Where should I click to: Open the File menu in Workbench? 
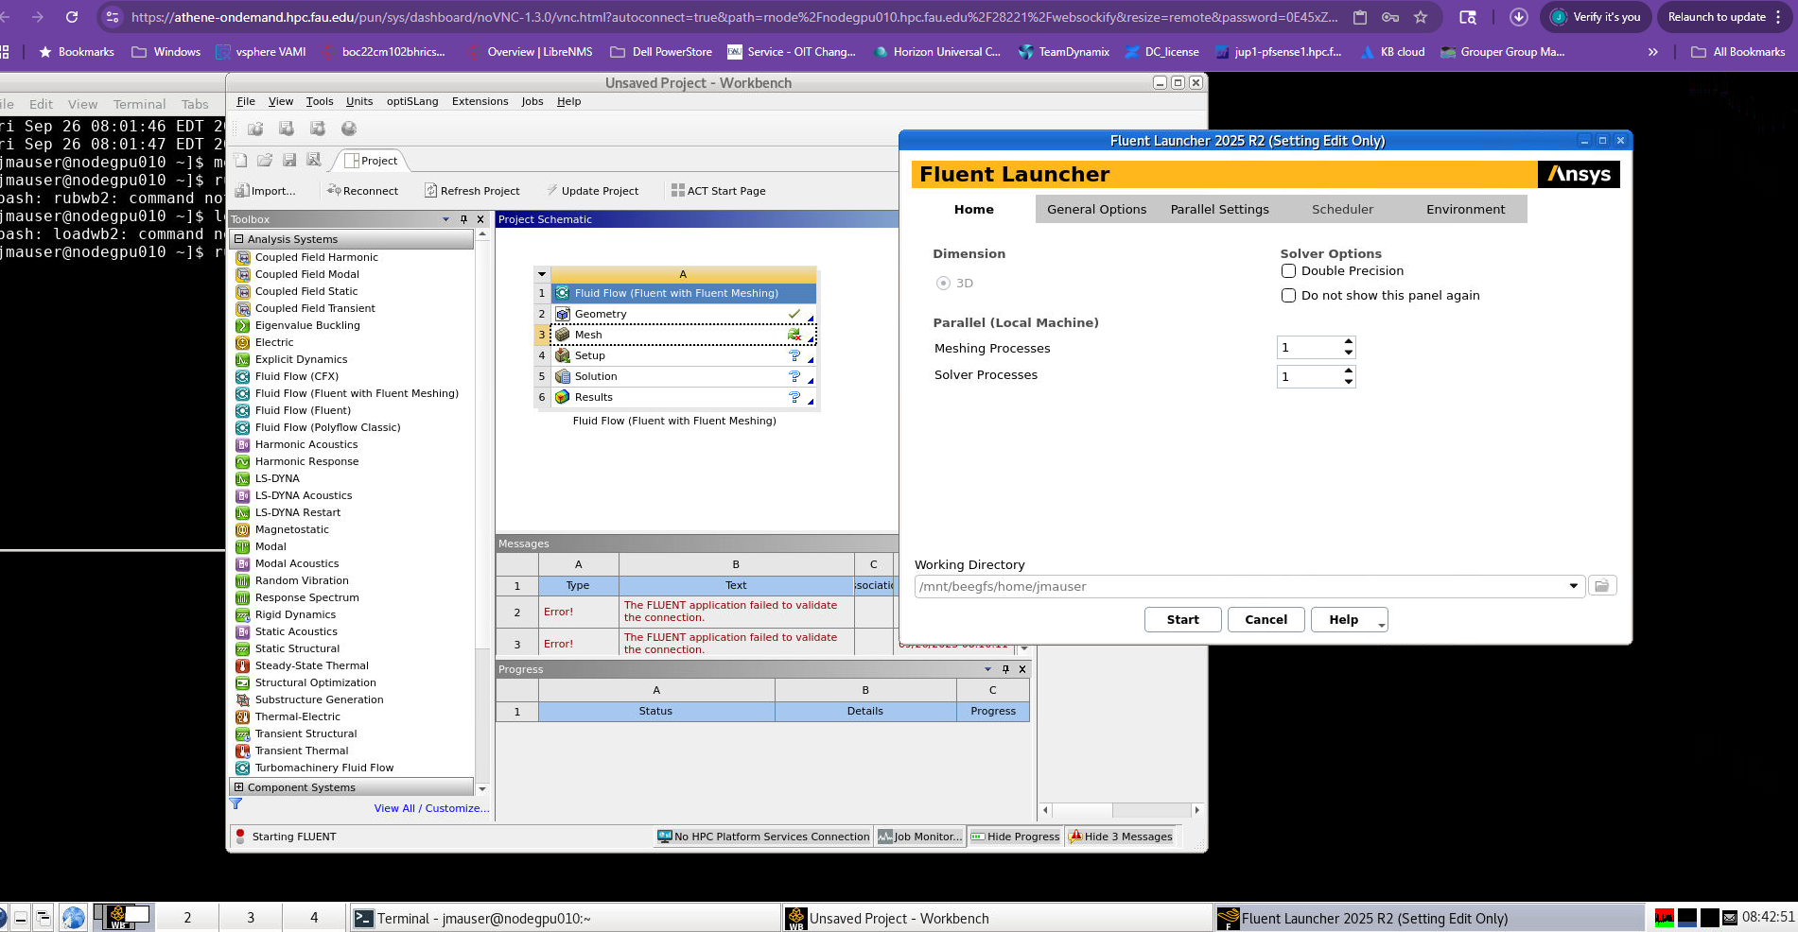point(246,101)
